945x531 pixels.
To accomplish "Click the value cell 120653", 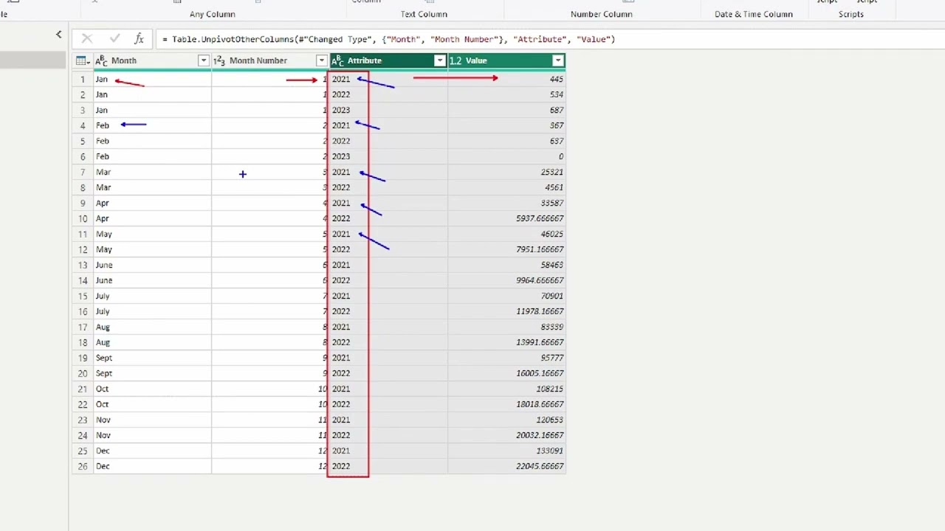I will (x=506, y=420).
